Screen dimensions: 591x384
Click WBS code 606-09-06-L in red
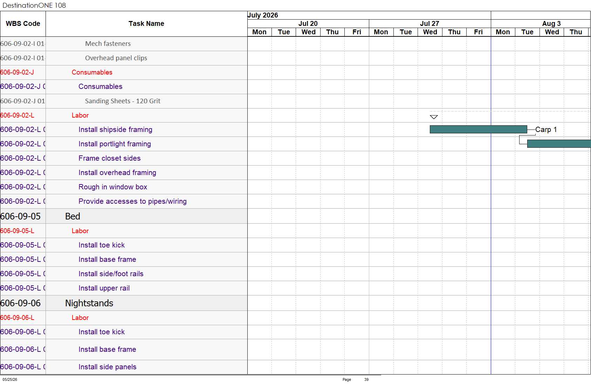(17, 318)
